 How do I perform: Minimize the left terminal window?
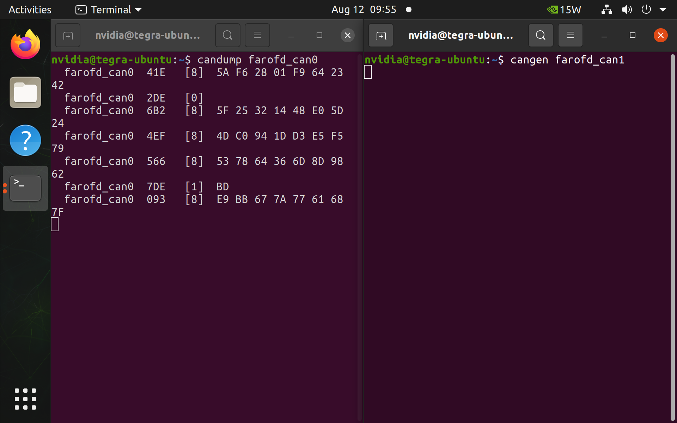pos(291,35)
